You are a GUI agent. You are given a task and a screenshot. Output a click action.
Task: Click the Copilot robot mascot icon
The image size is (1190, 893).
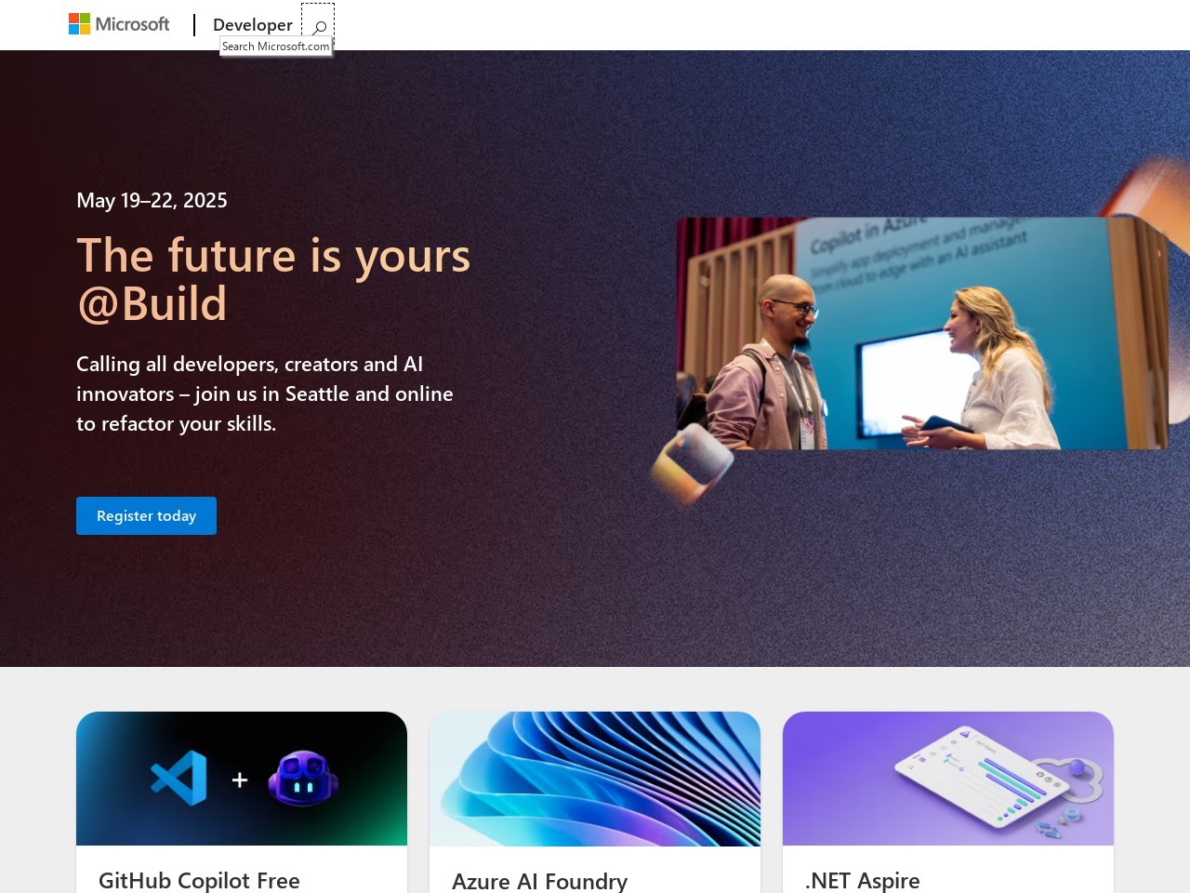pyautogui.click(x=303, y=778)
